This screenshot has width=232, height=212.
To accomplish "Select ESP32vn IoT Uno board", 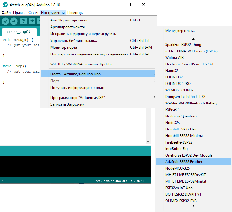I will pos(193,188).
